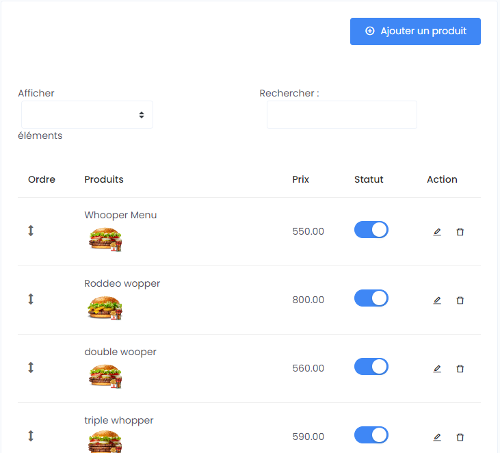
Task: Disable the Whooper Menu status switch
Action: click(x=371, y=230)
